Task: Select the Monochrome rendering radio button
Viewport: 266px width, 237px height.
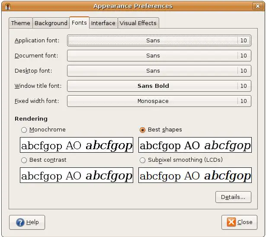Action: coord(24,130)
